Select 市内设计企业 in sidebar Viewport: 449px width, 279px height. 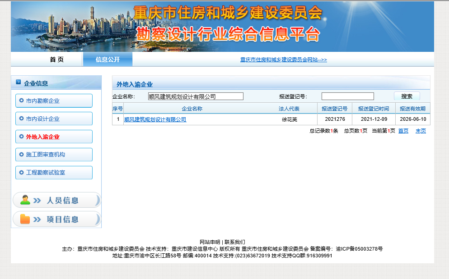click(54, 119)
